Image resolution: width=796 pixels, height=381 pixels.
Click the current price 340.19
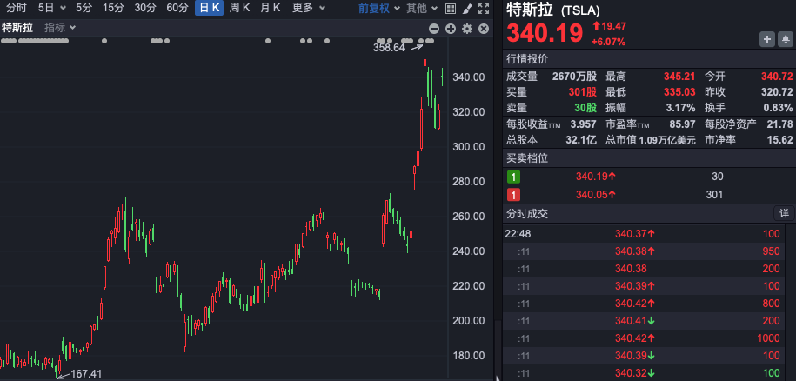[545, 33]
